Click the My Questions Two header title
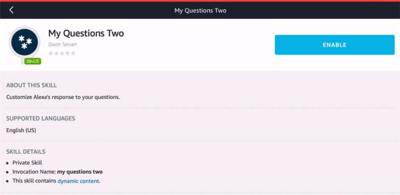This screenshot has height=195, width=400. pos(200,10)
